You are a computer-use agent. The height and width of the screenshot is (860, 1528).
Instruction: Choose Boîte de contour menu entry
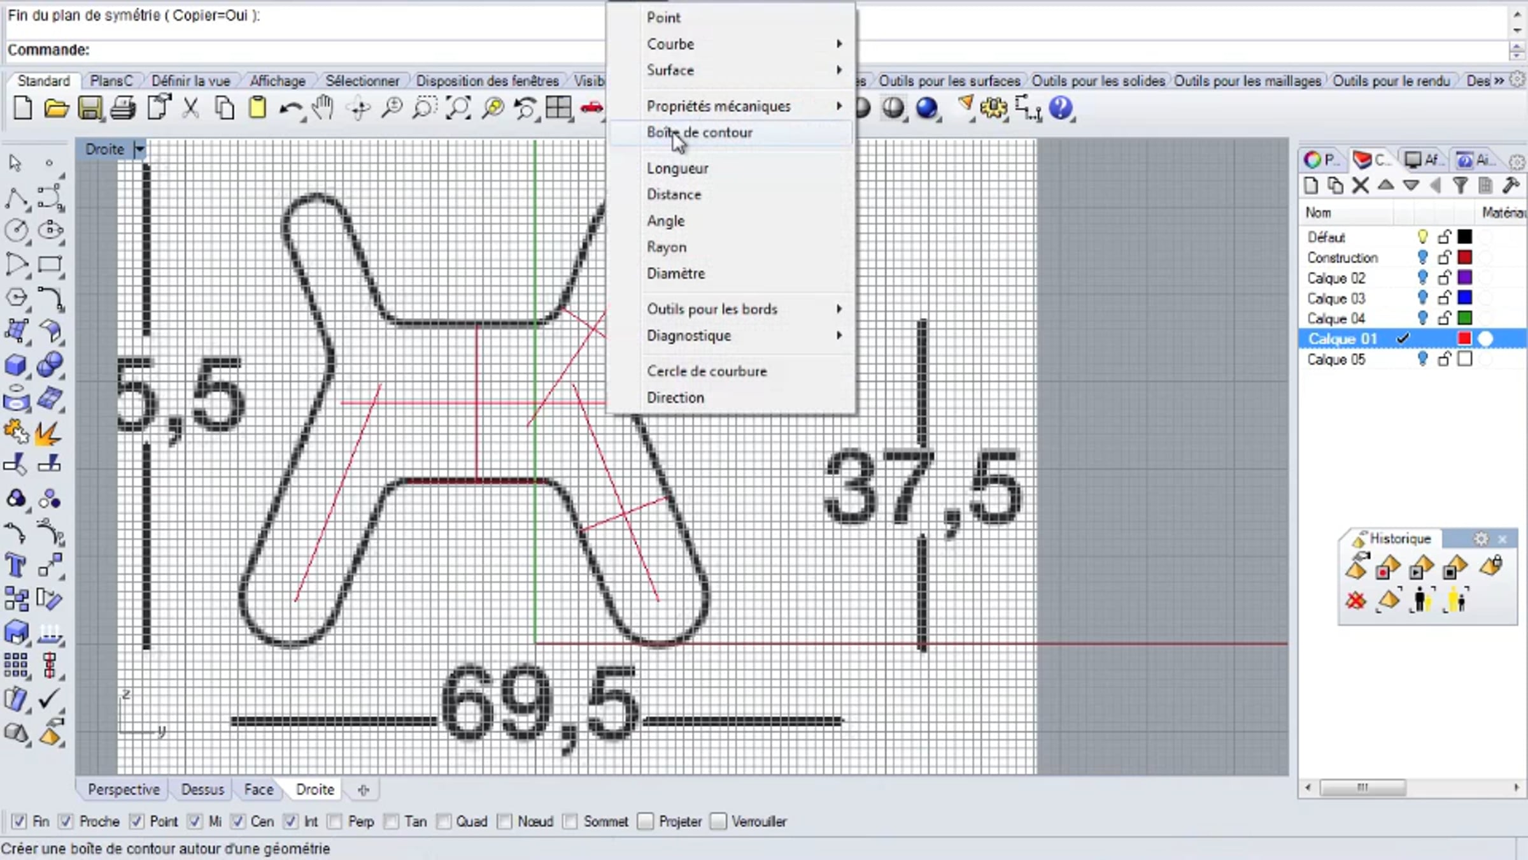(699, 133)
